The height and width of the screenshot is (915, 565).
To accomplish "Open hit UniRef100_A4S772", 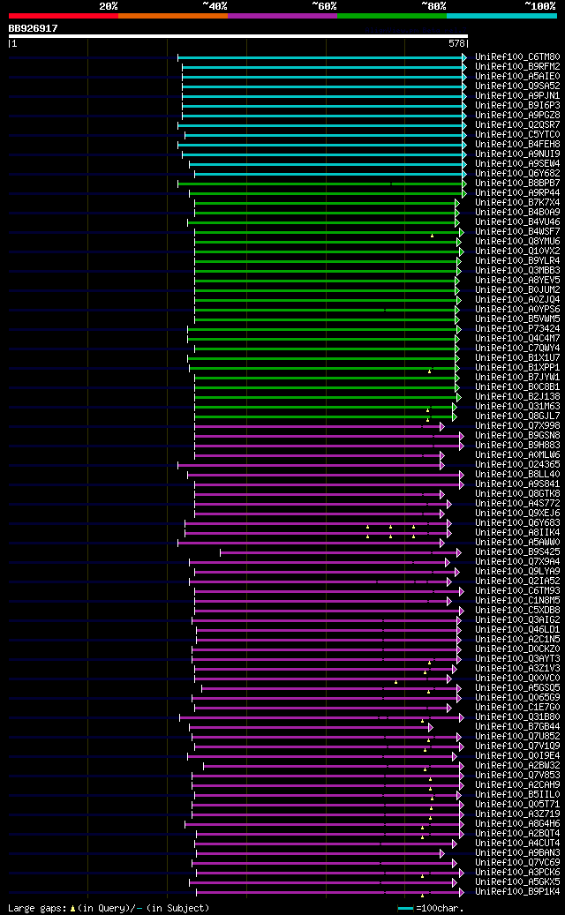I will click(x=517, y=504).
